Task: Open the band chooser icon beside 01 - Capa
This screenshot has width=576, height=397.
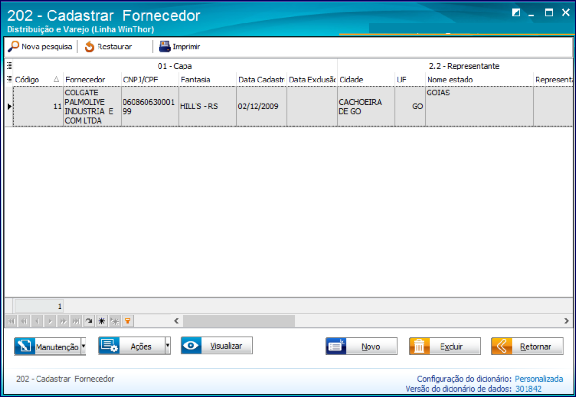Action: tap(9, 66)
